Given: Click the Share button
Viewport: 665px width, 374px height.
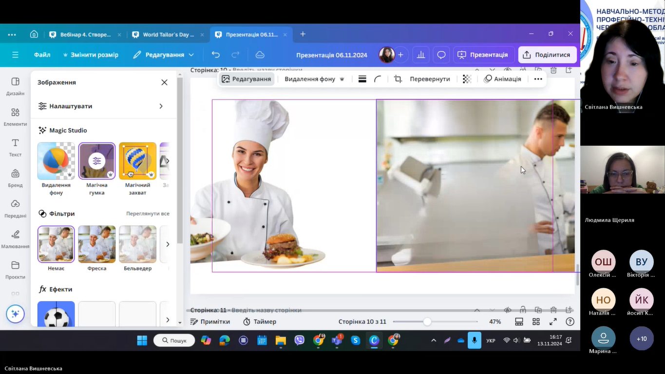Looking at the screenshot, I should click(547, 55).
